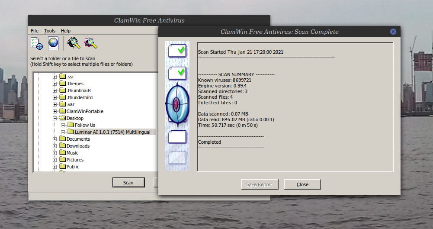Select the .thumbnails folder icon
433x229 pixels.
[x=62, y=90]
